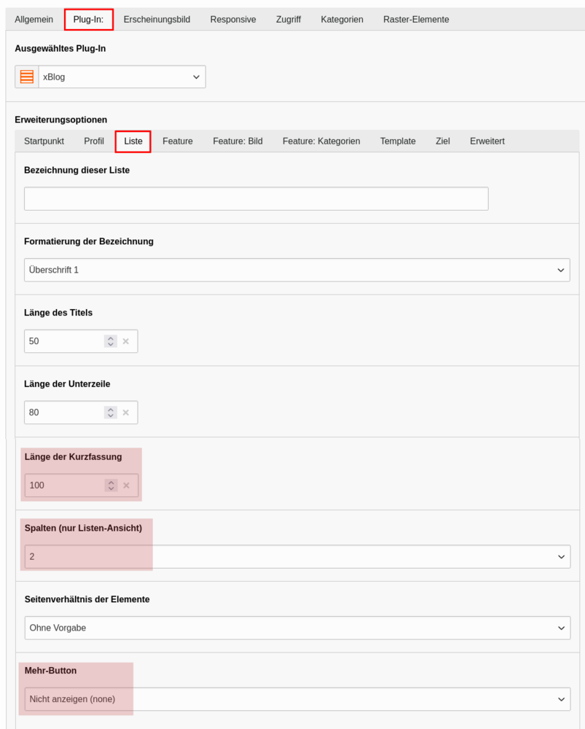The height and width of the screenshot is (729, 585).
Task: Adjust Länge des Titels with stepper arrows
Action: click(111, 341)
